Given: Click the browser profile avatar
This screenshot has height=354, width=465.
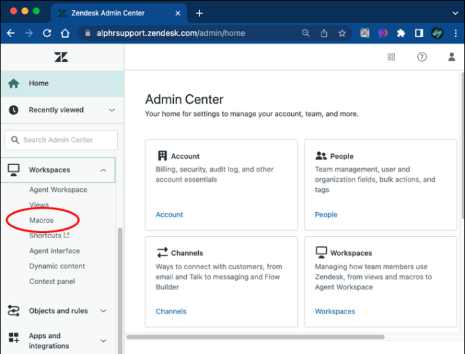Looking at the screenshot, I should 437,33.
